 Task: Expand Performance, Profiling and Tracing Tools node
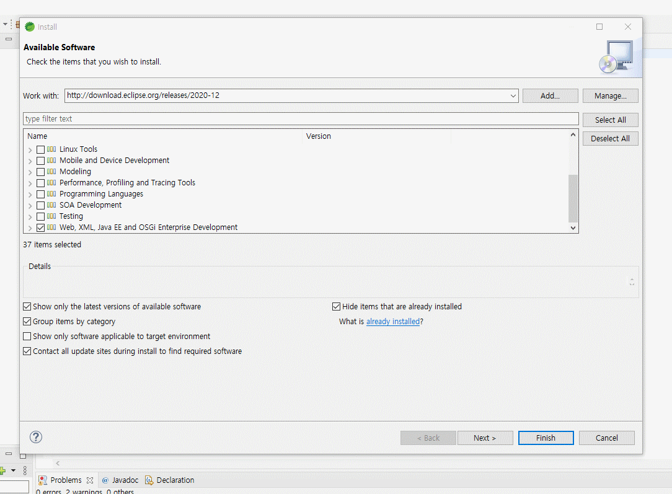point(30,183)
